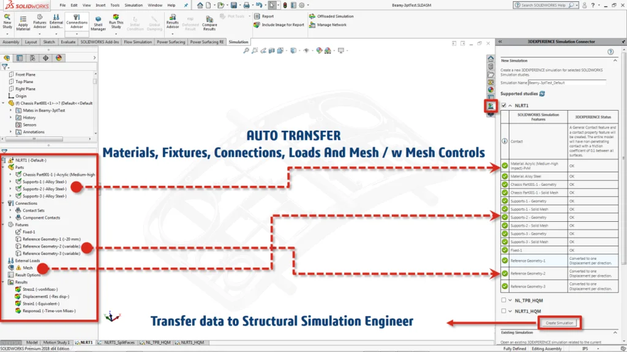Open External Loads tool
Image resolution: width=627 pixels, height=352 pixels.
coord(56,21)
